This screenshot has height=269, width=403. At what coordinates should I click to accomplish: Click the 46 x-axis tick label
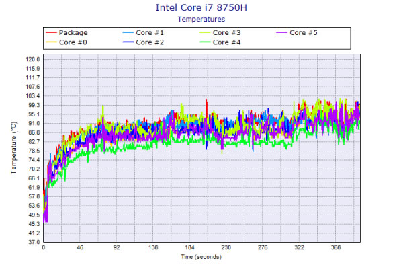click(80, 247)
